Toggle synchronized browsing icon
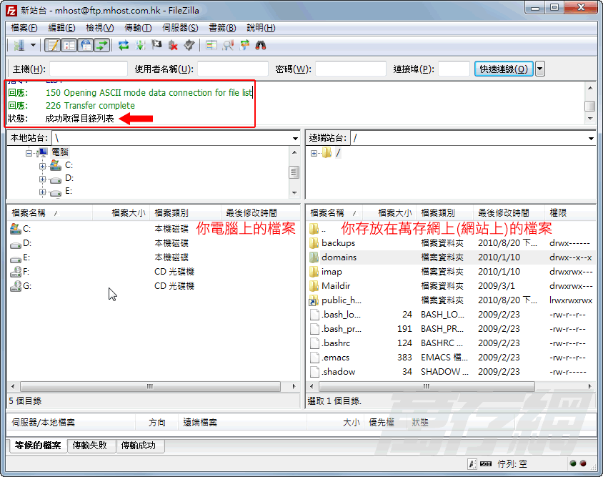Screen dimensions: 603x477 (x=244, y=46)
